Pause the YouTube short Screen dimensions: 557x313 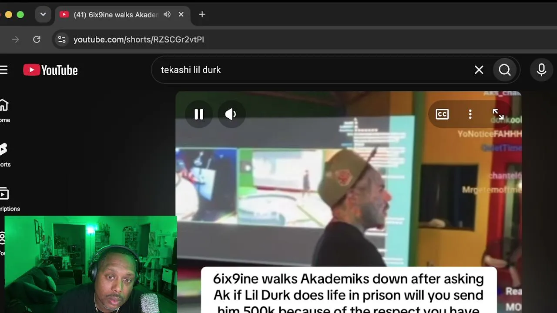(199, 114)
